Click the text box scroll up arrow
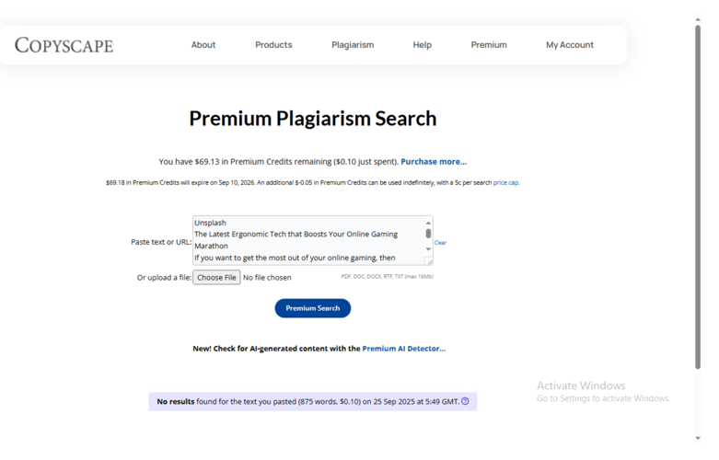Screen dimensions: 719x460 pos(428,223)
